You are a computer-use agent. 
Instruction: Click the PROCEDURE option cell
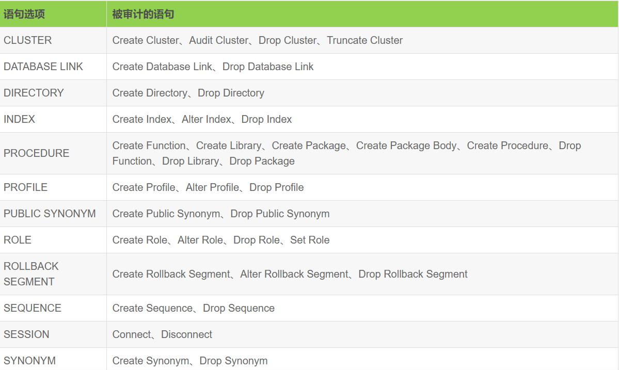pos(53,153)
